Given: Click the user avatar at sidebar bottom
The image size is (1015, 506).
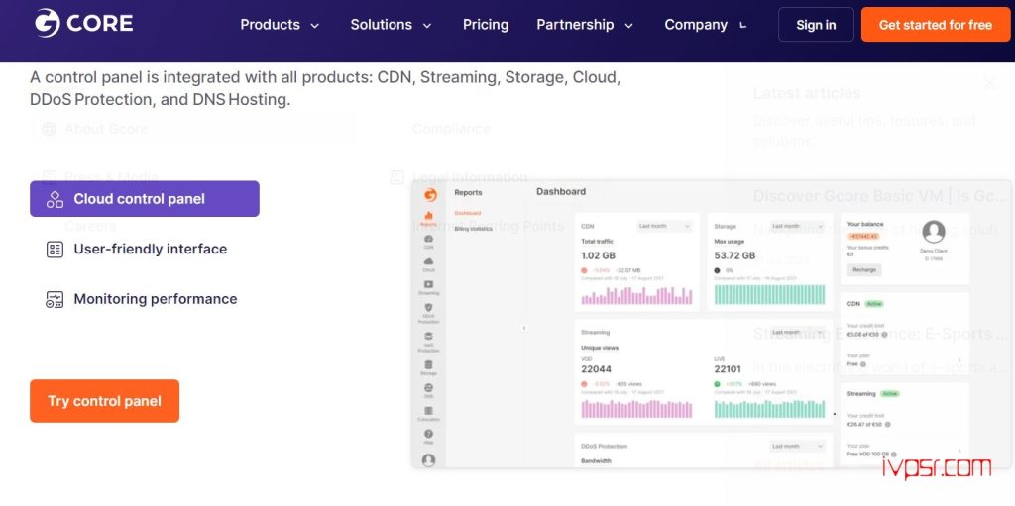Looking at the screenshot, I should 428,460.
